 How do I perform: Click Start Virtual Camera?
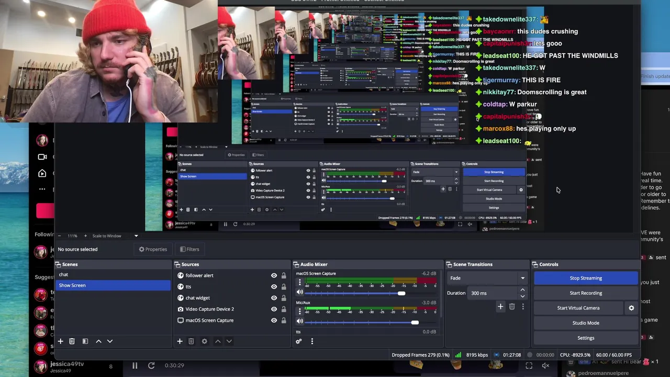(578, 308)
